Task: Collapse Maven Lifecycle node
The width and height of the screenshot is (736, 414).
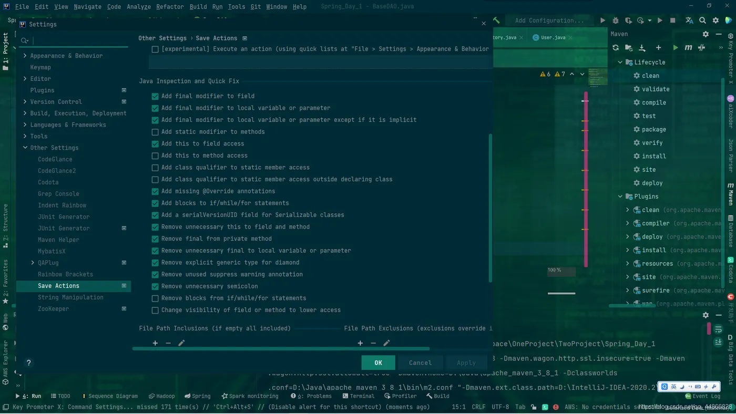Action: (x=620, y=62)
